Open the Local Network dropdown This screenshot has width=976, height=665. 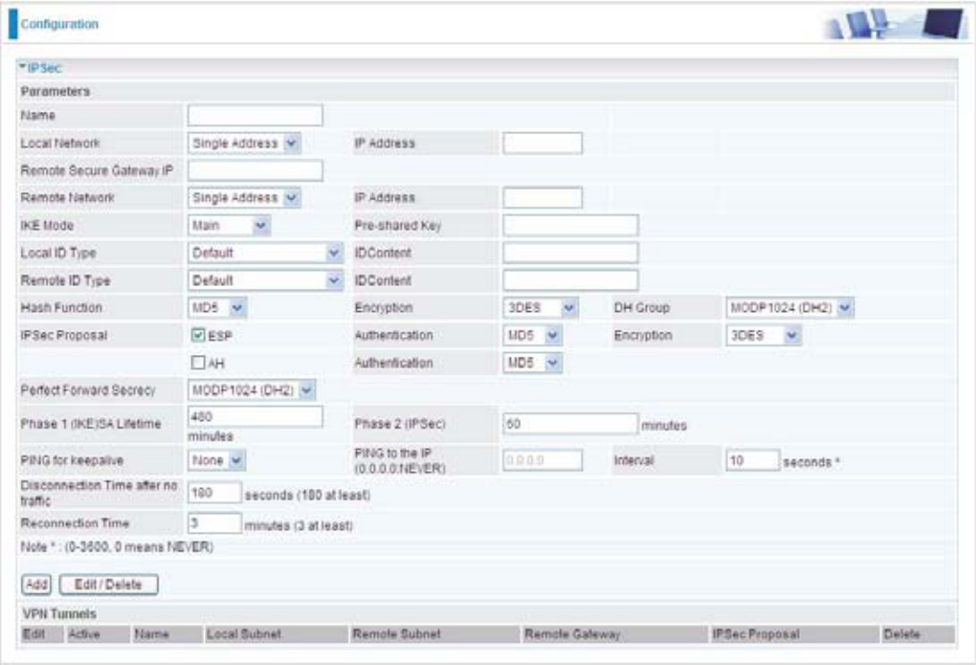point(244,143)
